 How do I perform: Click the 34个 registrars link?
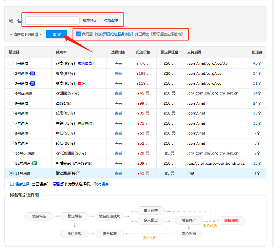tap(257, 73)
